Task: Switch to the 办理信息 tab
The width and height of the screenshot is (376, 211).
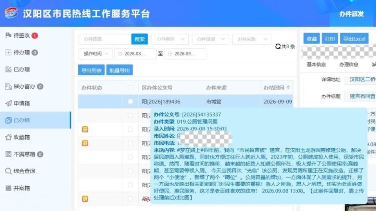Action: tap(349, 64)
